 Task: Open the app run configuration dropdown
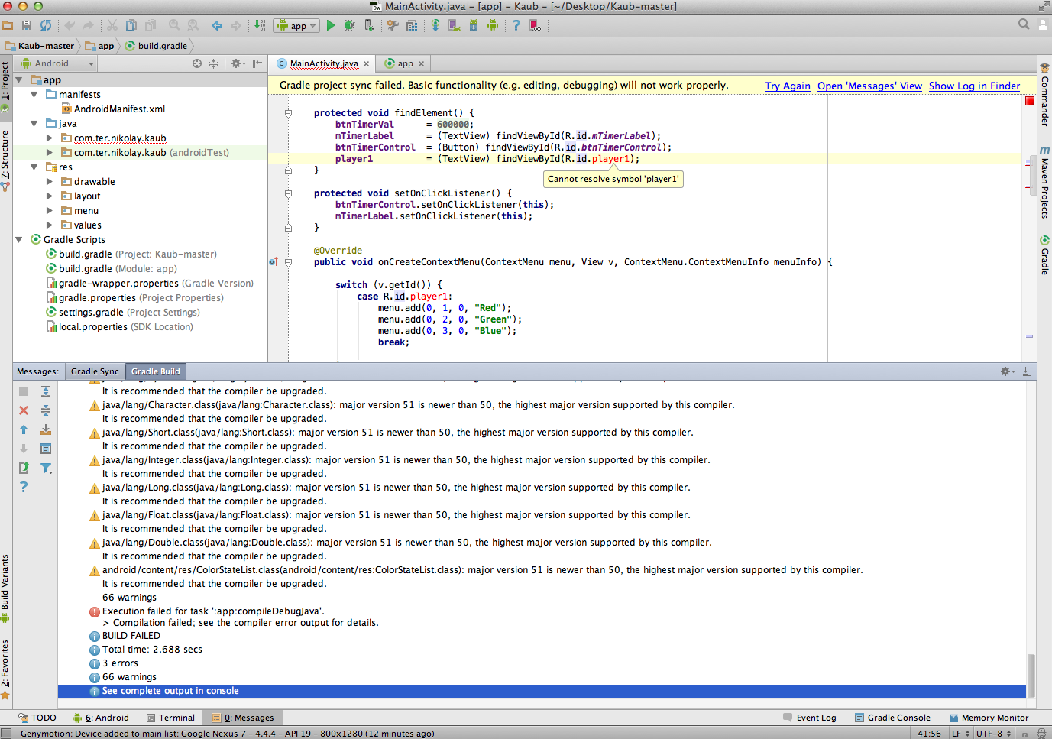(296, 26)
